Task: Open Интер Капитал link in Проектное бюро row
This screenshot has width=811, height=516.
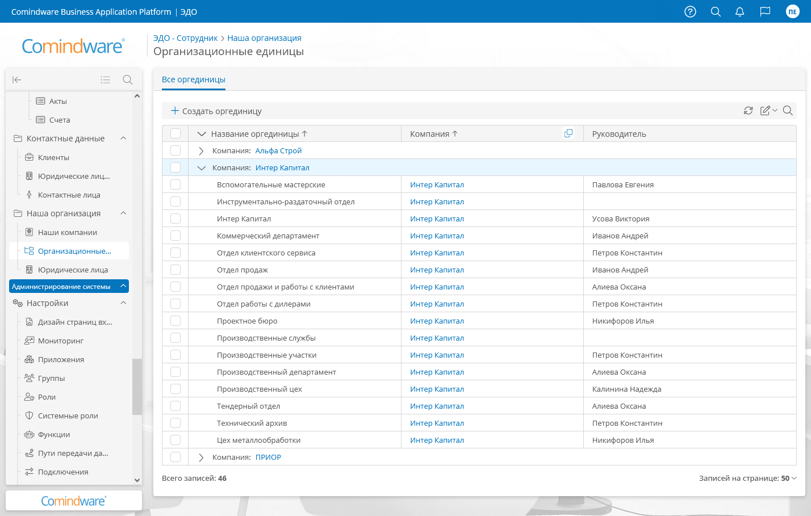Action: (437, 321)
